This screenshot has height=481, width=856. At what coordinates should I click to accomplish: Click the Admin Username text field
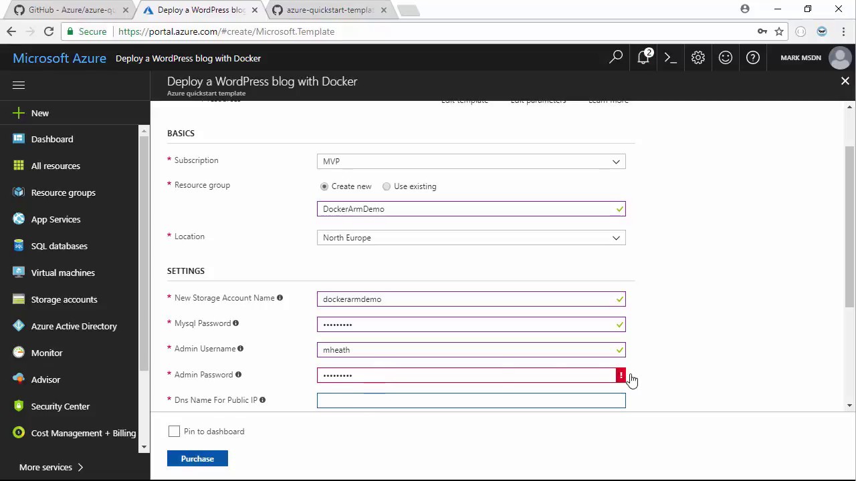[471, 349]
